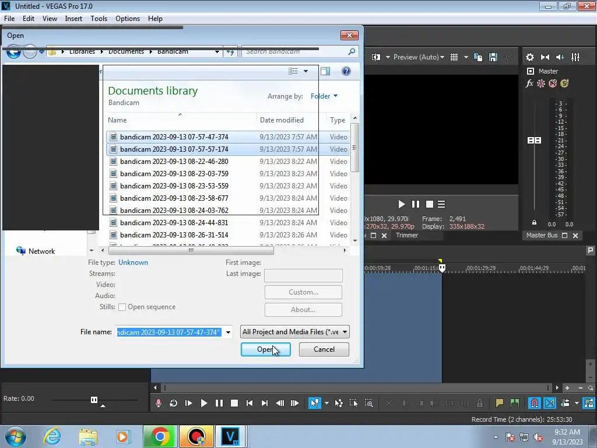Viewport: 597px width, 448px height.
Task: Toggle Enable Snapping magnet icon
Action: click(x=534, y=403)
